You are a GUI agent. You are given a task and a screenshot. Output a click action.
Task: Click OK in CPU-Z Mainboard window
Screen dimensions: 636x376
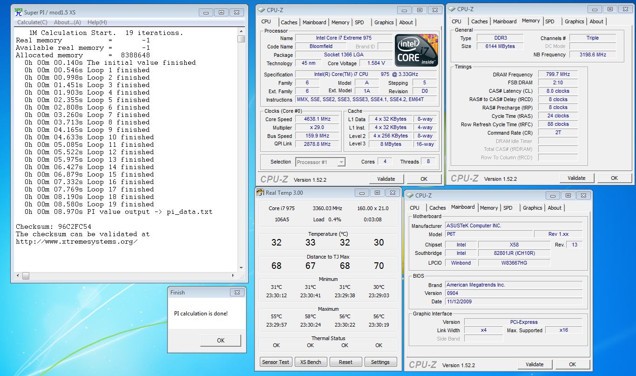tap(573, 364)
